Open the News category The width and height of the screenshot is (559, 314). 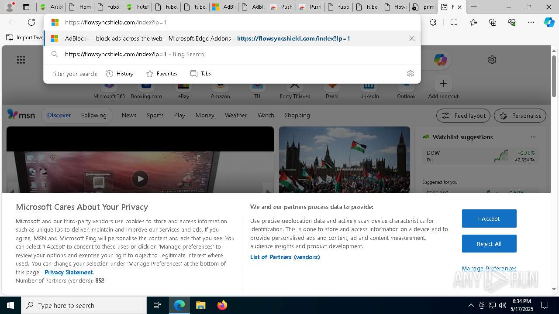coord(129,115)
